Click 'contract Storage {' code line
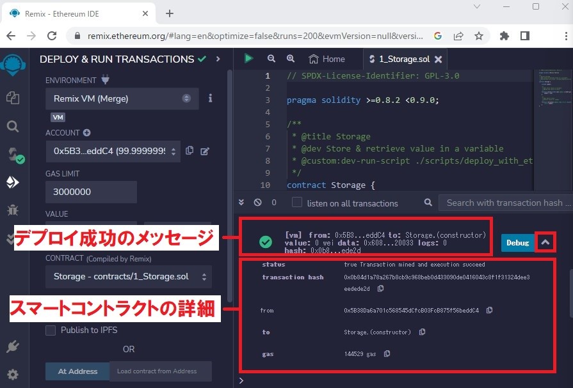The image size is (573, 388). coord(331,185)
